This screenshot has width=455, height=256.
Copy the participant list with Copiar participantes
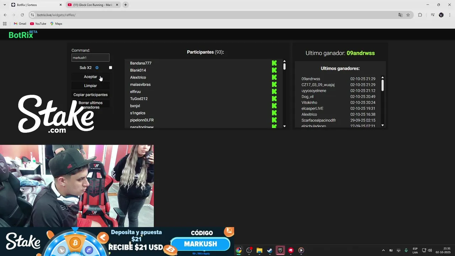pyautogui.click(x=90, y=95)
